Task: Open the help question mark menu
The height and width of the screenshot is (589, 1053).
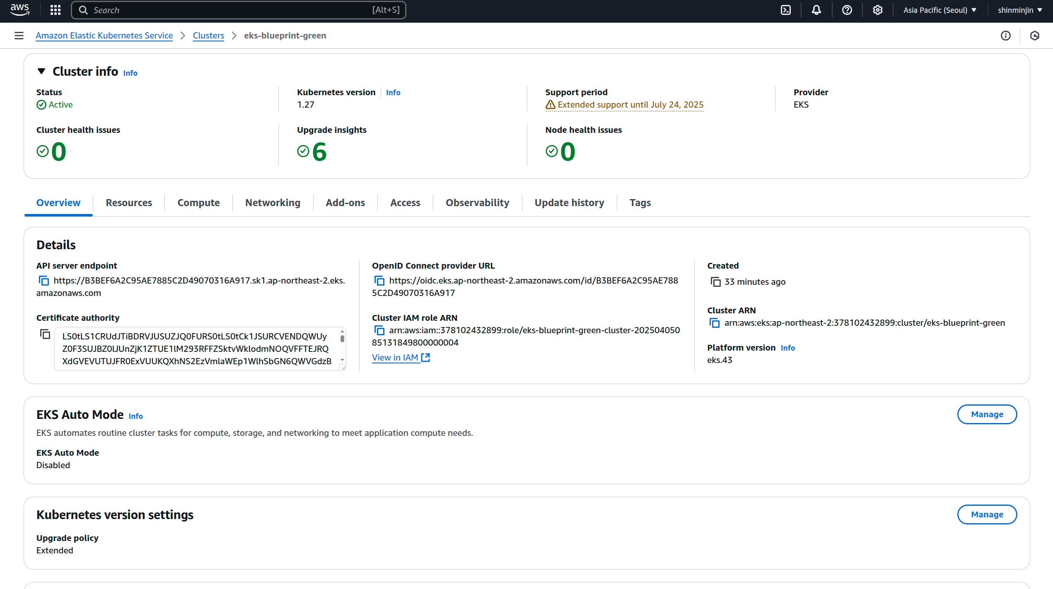Action: coord(847,10)
